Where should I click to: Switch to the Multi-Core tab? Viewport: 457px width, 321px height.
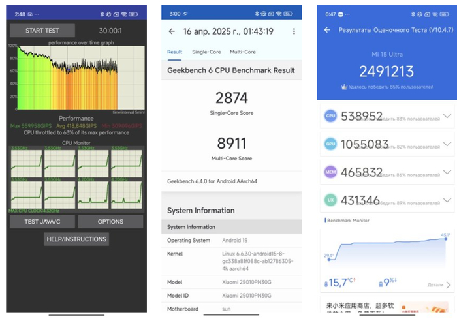point(242,52)
